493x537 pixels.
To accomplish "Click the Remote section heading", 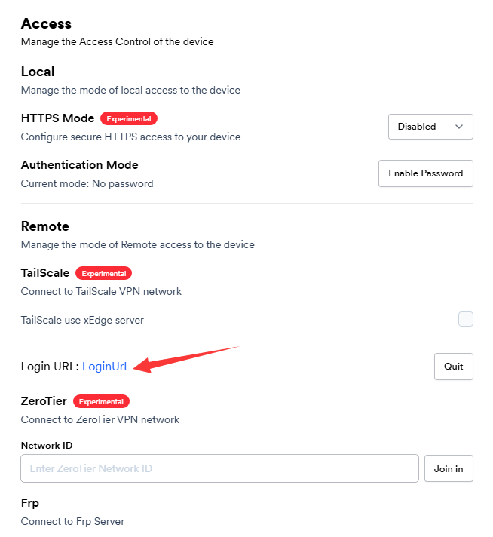I will click(x=44, y=226).
